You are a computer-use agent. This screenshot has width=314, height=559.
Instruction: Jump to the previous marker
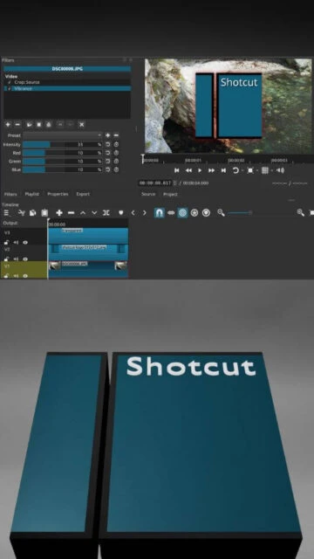[133, 213]
